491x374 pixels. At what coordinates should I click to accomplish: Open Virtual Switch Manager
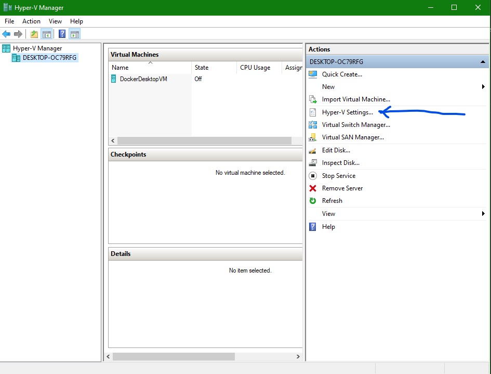[355, 125]
